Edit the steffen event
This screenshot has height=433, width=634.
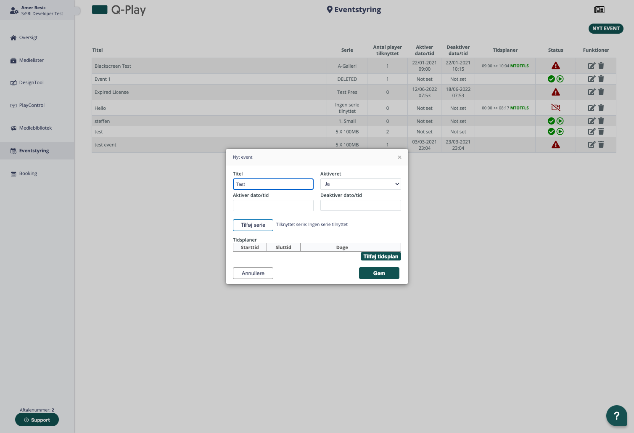[592, 121]
